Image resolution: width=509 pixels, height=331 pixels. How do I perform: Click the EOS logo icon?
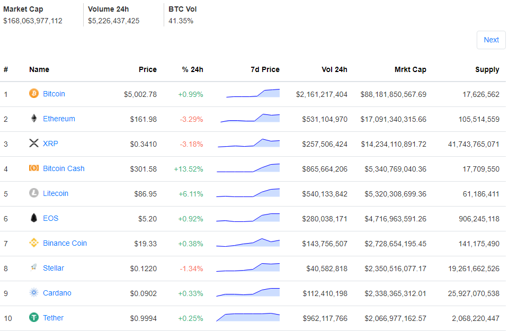click(34, 218)
